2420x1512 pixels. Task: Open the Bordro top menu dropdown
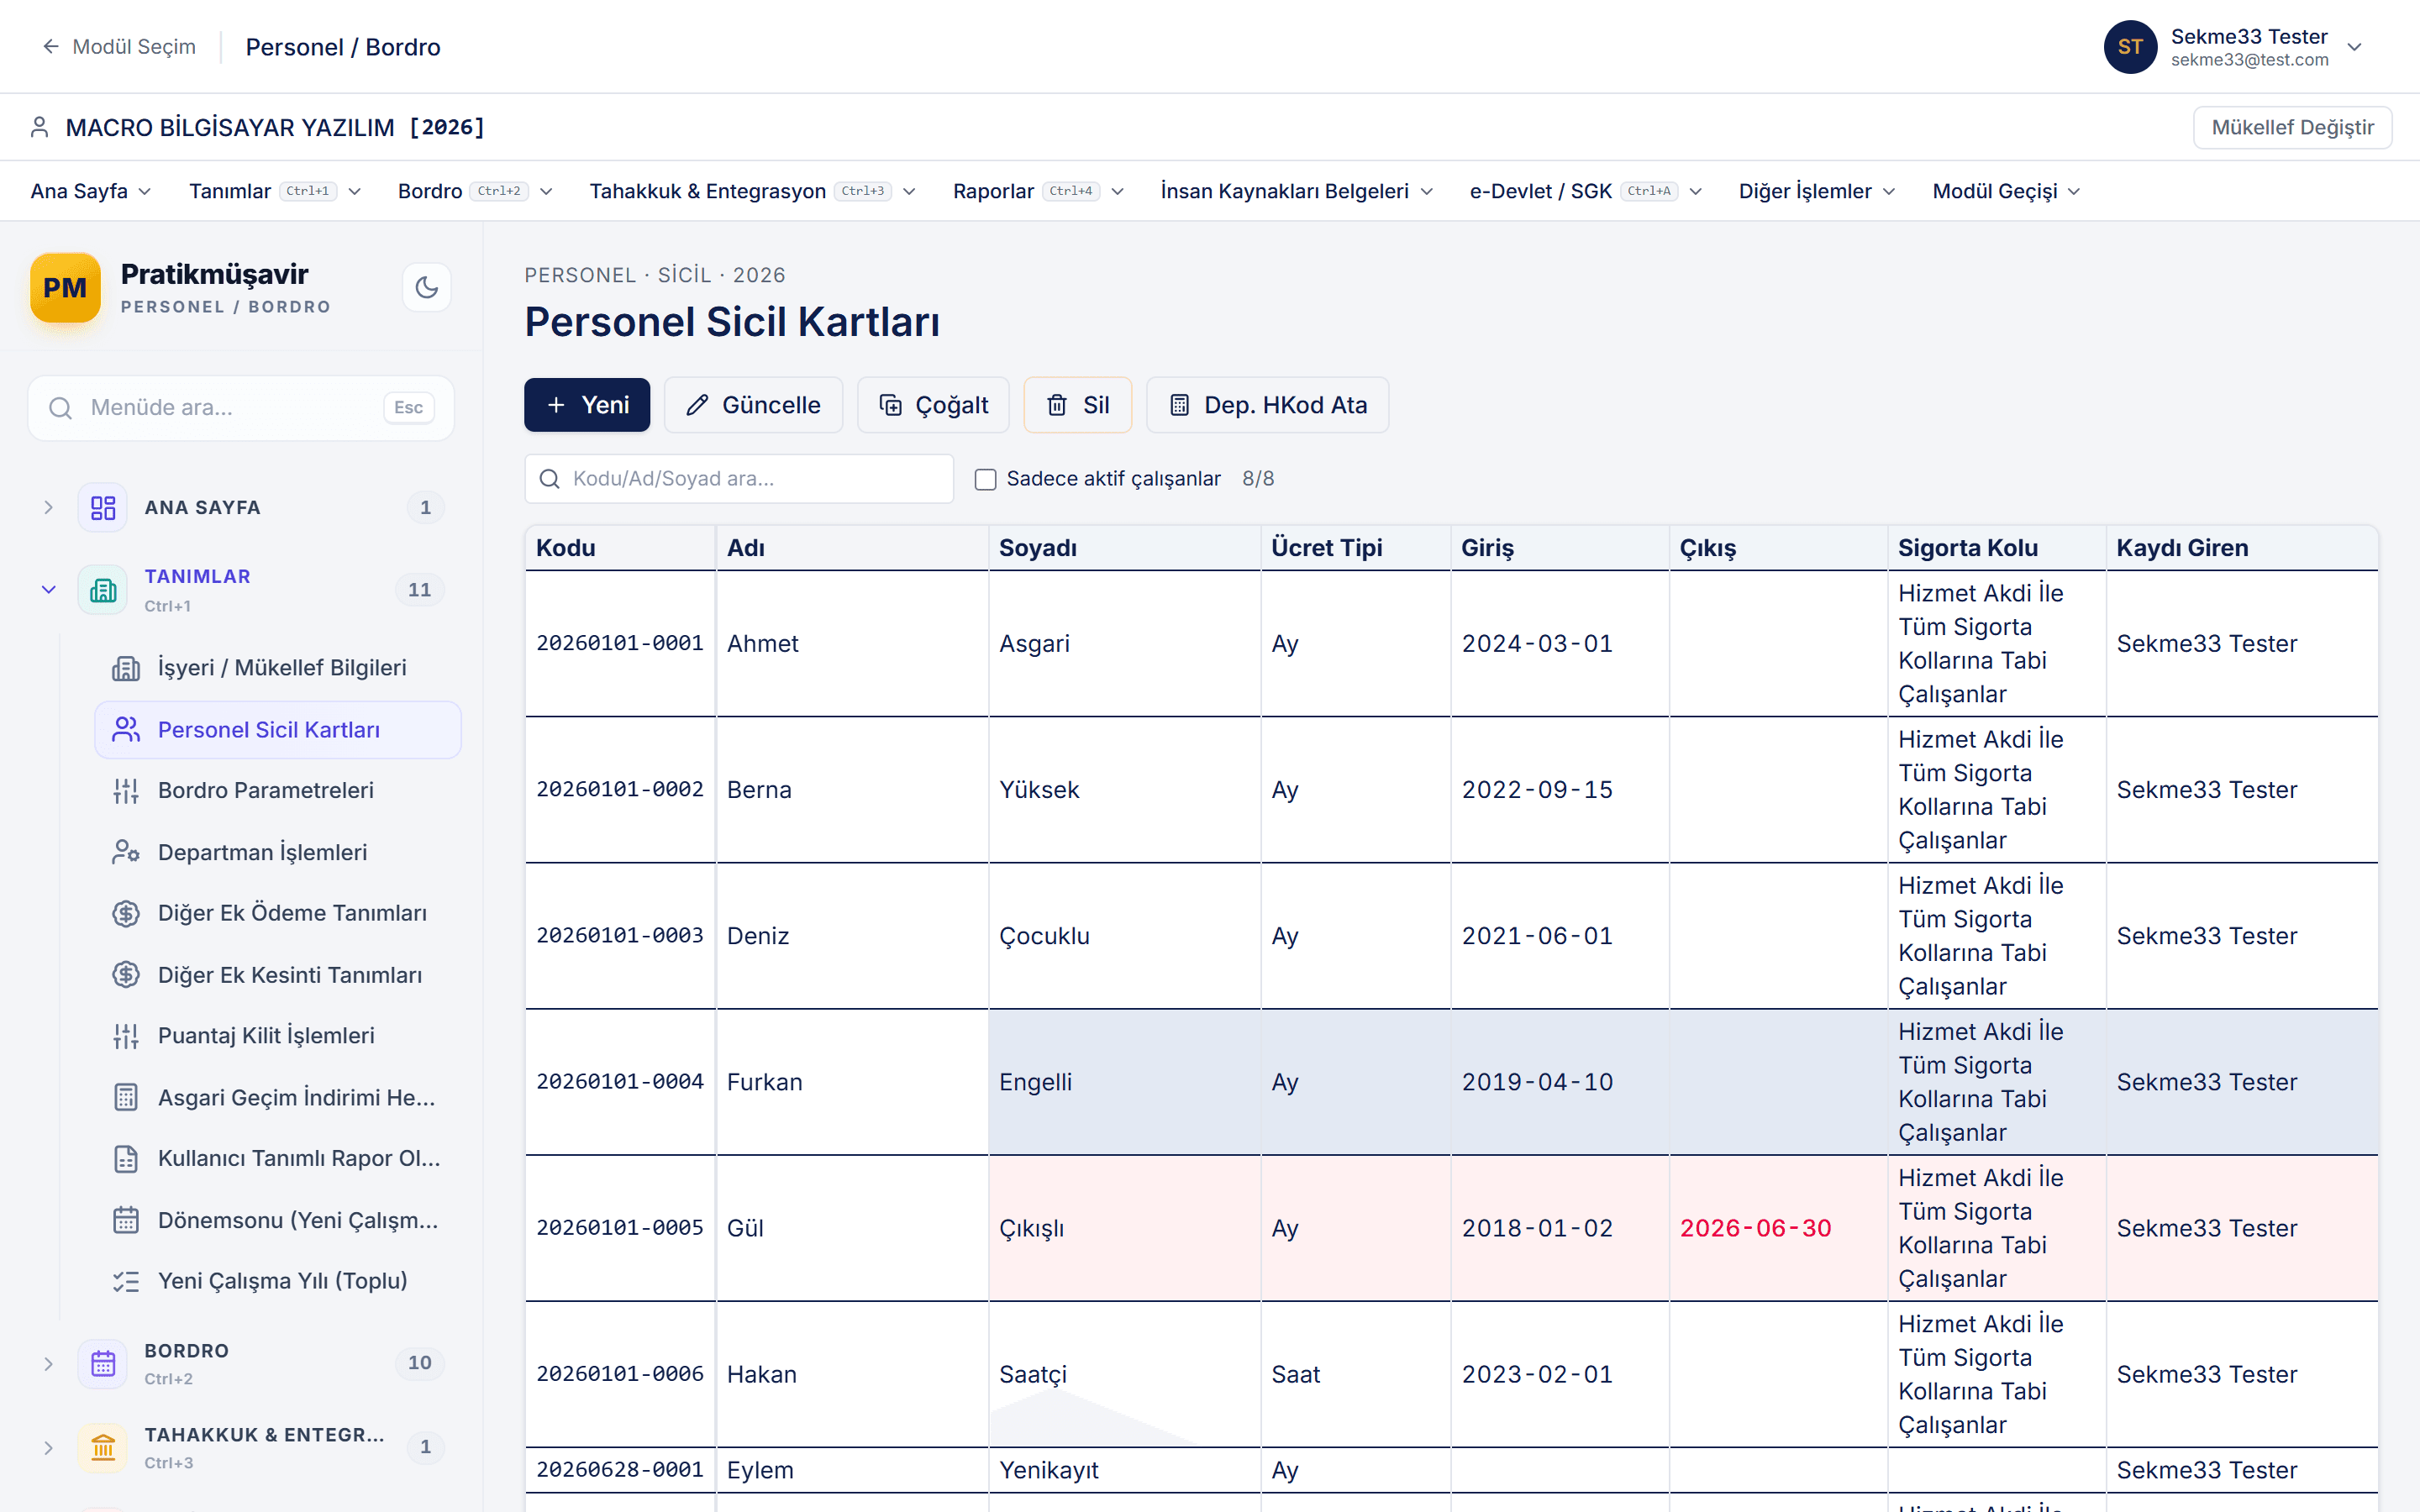[475, 191]
